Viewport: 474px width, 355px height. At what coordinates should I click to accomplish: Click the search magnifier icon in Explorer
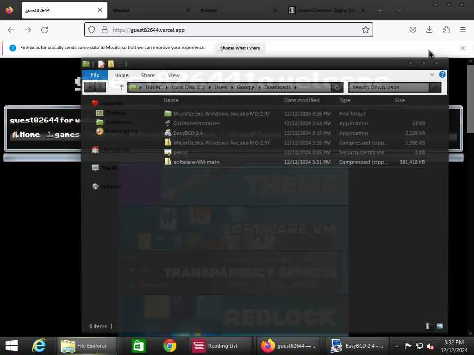(435, 87)
